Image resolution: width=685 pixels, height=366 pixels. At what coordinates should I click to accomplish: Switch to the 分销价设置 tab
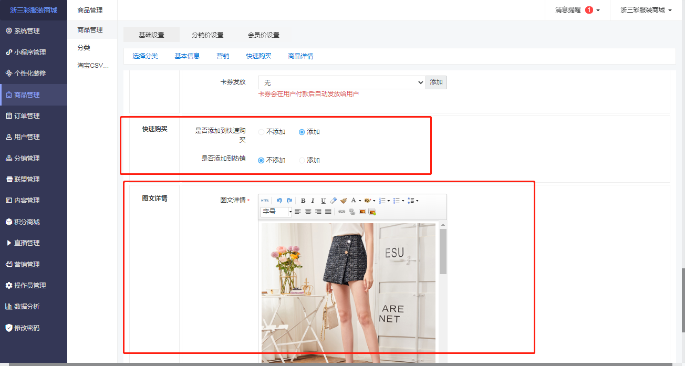(207, 35)
